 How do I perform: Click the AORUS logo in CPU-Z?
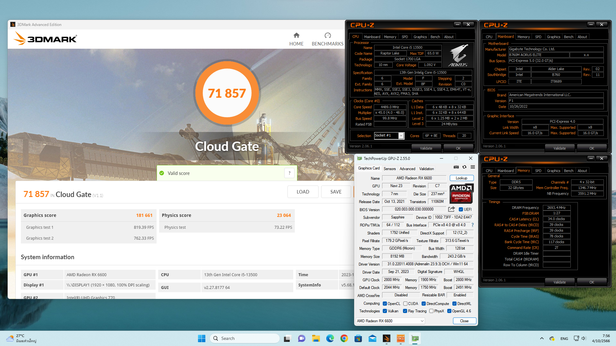458,55
